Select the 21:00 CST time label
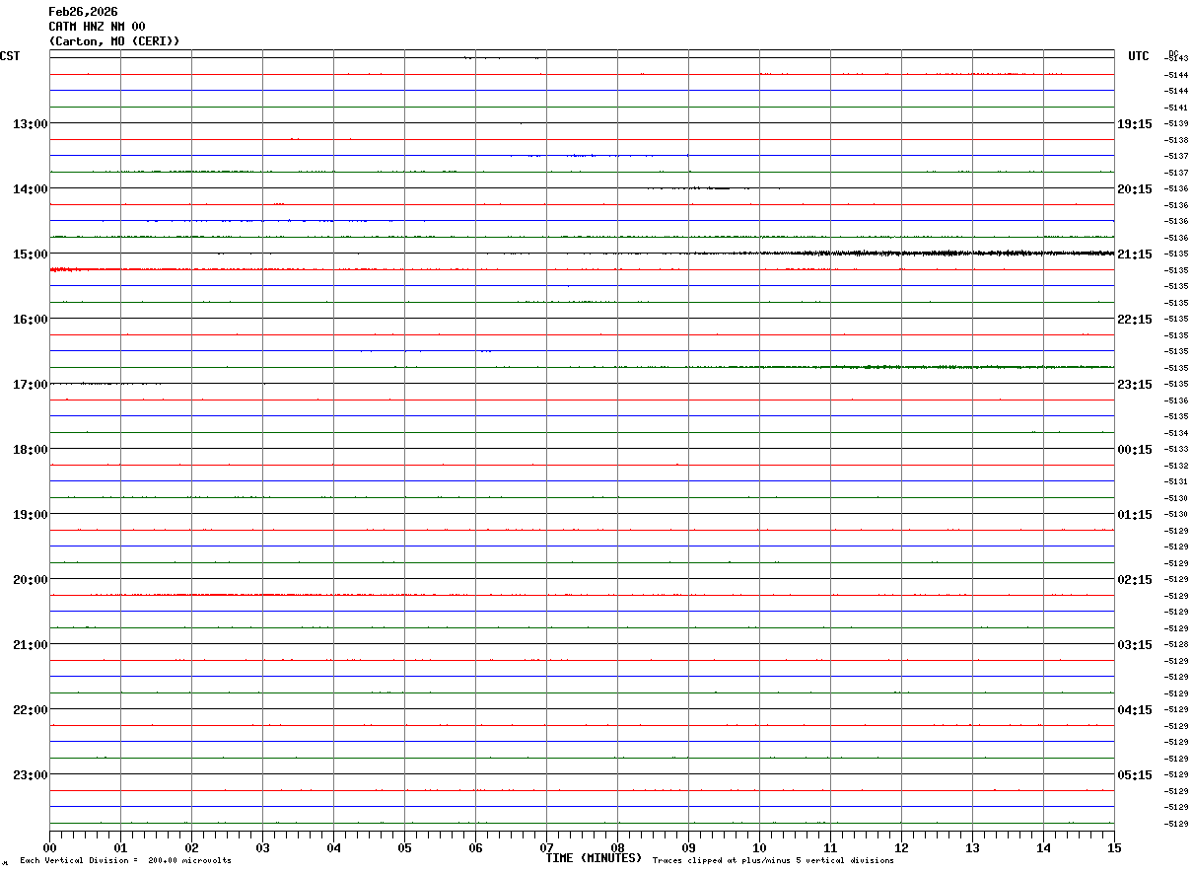 (31, 645)
